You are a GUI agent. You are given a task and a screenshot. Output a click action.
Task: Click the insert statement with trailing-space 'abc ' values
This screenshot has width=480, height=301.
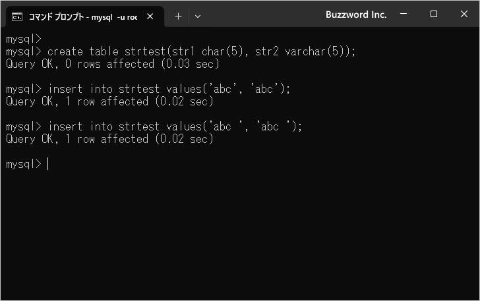[x=154, y=126]
